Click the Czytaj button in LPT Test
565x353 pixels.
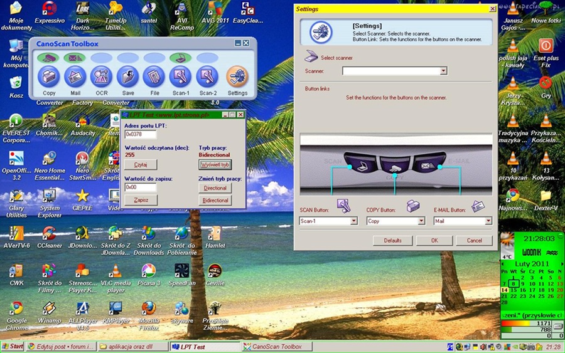pos(141,164)
